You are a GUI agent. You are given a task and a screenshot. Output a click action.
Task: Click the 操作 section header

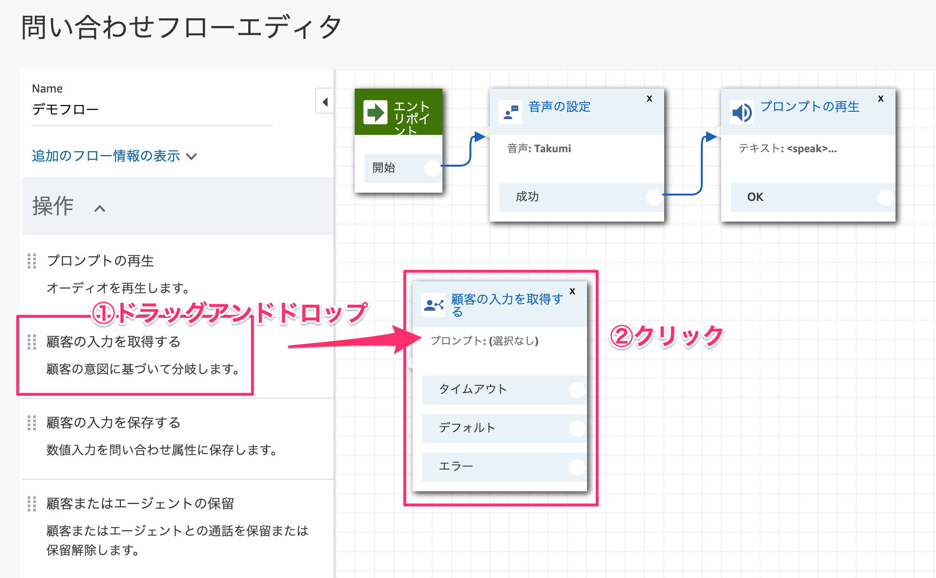[x=178, y=206]
